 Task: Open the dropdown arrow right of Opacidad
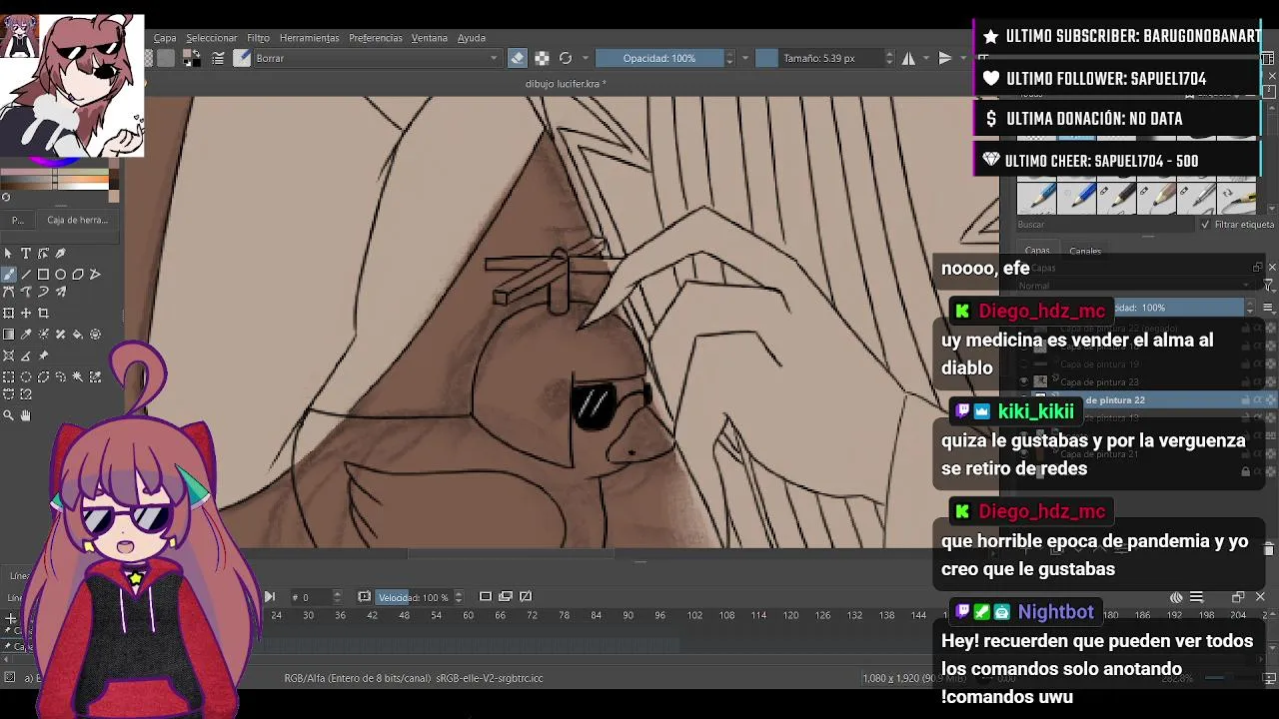pyautogui.click(x=744, y=58)
